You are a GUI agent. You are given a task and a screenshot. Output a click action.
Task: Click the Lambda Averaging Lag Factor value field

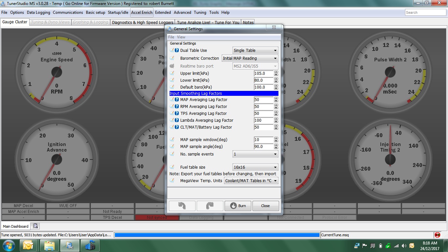click(x=264, y=120)
